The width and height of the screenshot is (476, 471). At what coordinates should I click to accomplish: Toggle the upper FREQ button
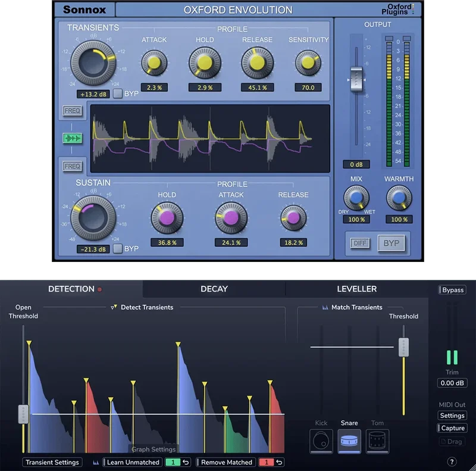72,111
